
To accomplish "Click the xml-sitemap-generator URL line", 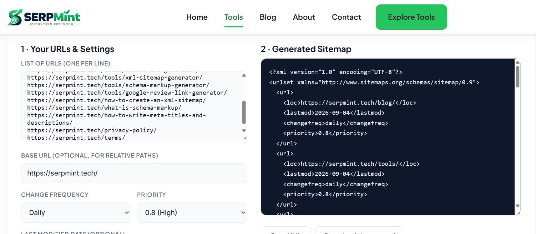I will pyautogui.click(x=115, y=78).
